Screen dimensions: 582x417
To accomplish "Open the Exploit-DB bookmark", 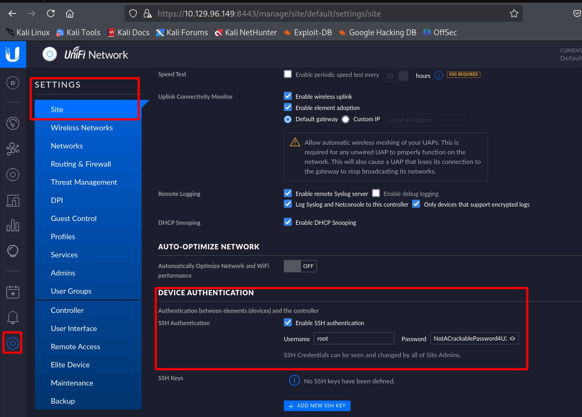I will click(x=308, y=33).
